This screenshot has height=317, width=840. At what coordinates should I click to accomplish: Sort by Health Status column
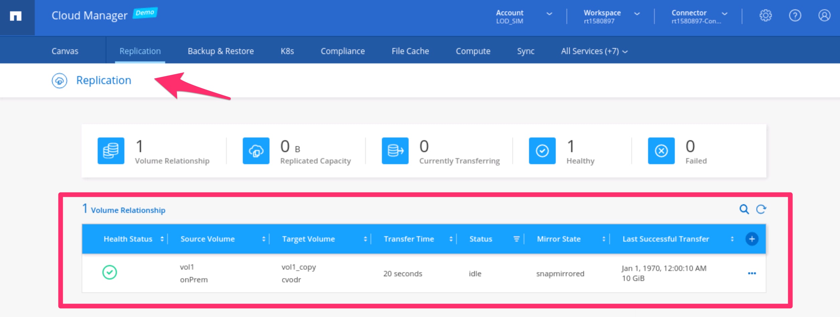point(162,239)
